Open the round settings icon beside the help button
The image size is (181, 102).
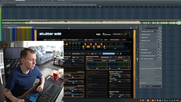coord(121,54)
